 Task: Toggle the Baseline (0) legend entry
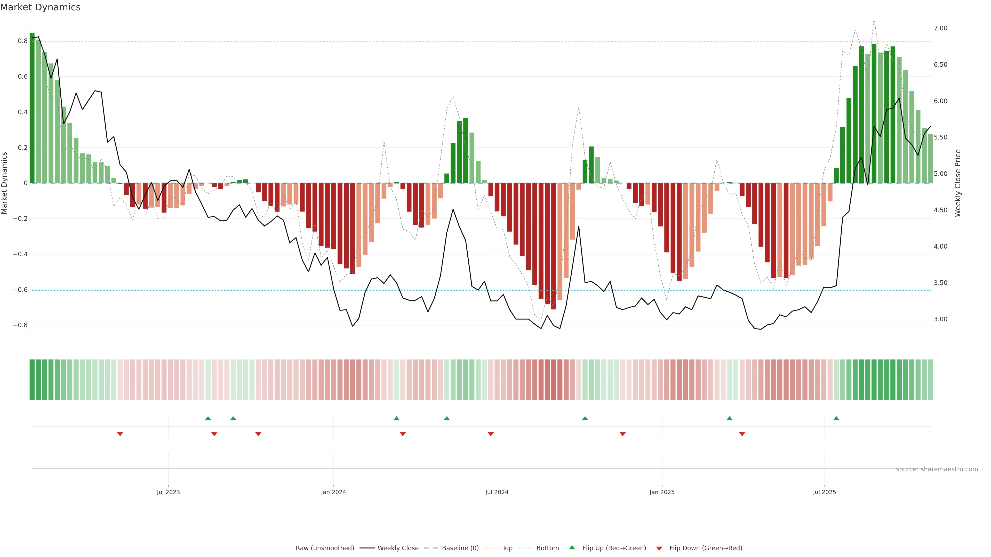460,548
